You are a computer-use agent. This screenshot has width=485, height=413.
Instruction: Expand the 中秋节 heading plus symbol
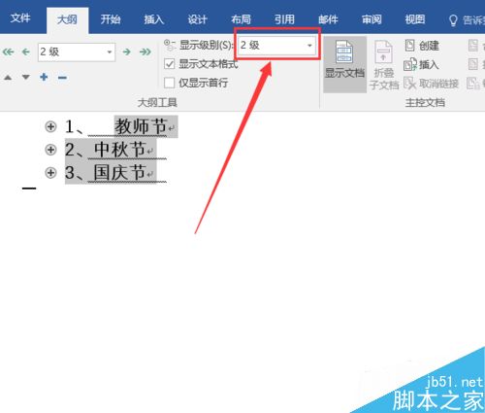[50, 150]
